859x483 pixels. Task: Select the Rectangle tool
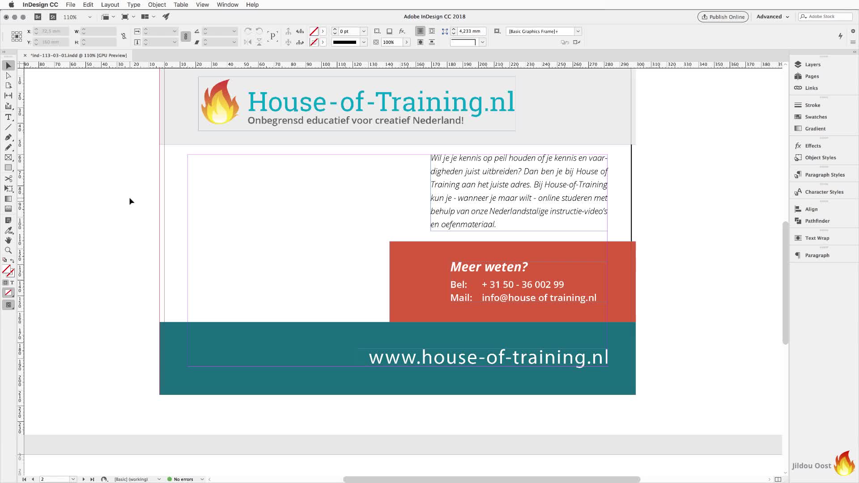click(x=8, y=168)
